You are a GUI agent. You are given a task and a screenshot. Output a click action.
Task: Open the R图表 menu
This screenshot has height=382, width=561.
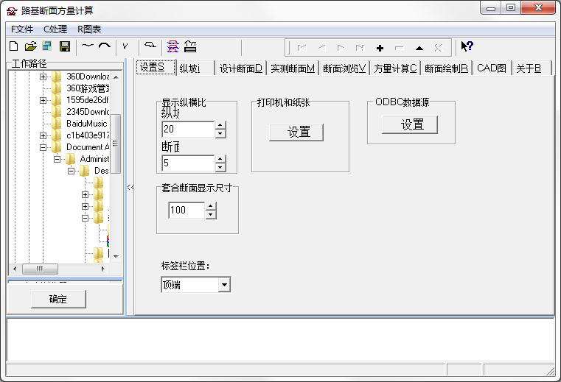(89, 29)
